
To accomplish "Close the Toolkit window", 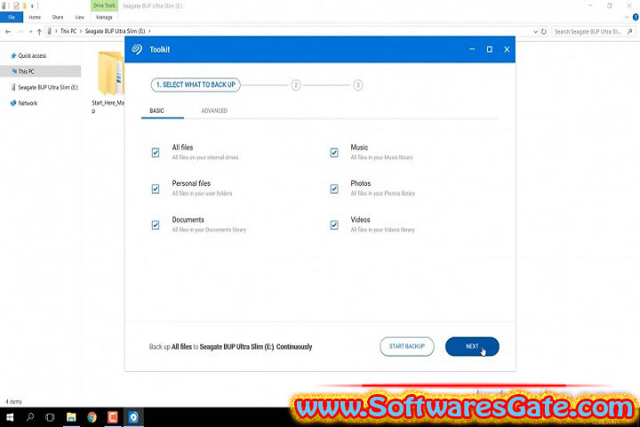I will coord(507,50).
